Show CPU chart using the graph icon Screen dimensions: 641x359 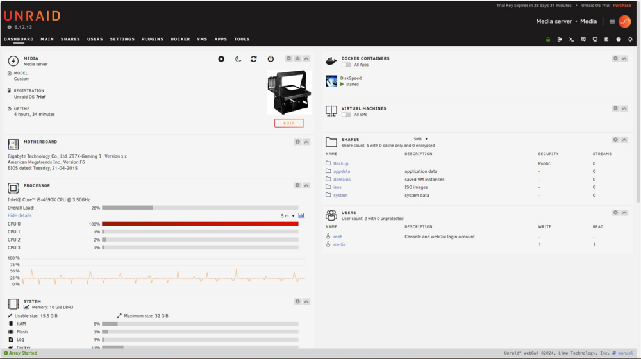click(x=301, y=215)
